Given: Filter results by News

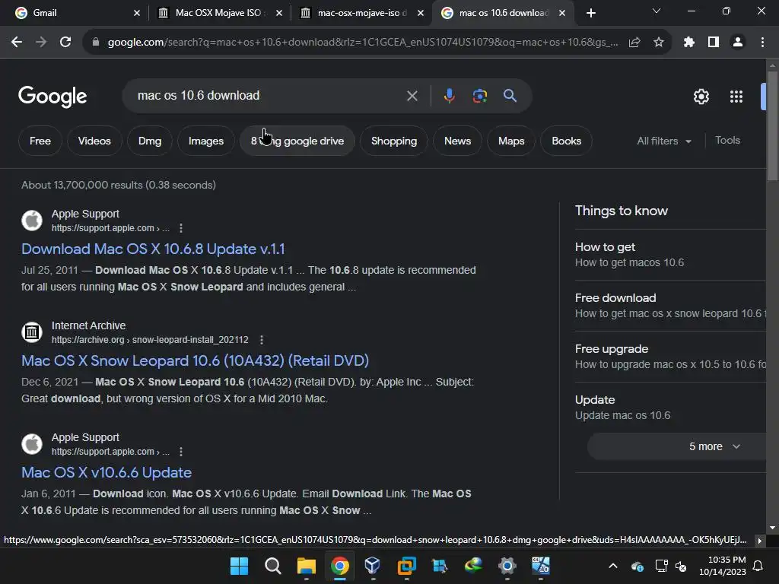Looking at the screenshot, I should pos(457,141).
